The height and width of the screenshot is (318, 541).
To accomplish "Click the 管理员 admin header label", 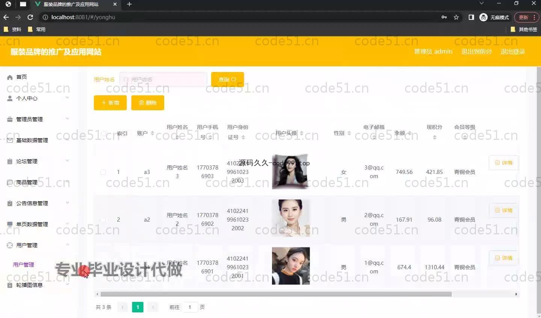I will pos(433,52).
